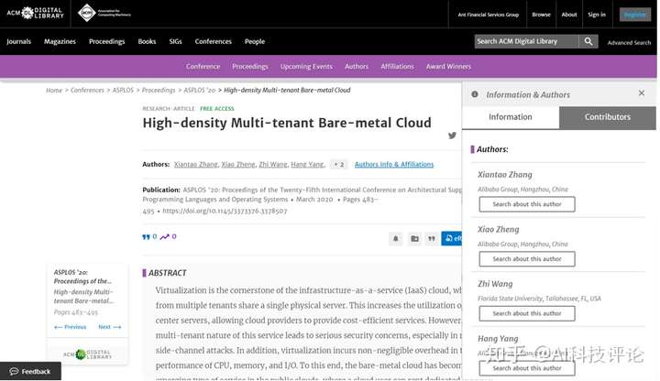660x381 pixels.
Task: Click the downloads trend arrow icon
Action: (164, 237)
